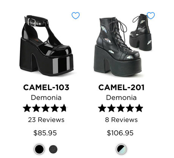Click the last star under CAMEL-201
This screenshot has height=158, width=174.
pos(139,108)
